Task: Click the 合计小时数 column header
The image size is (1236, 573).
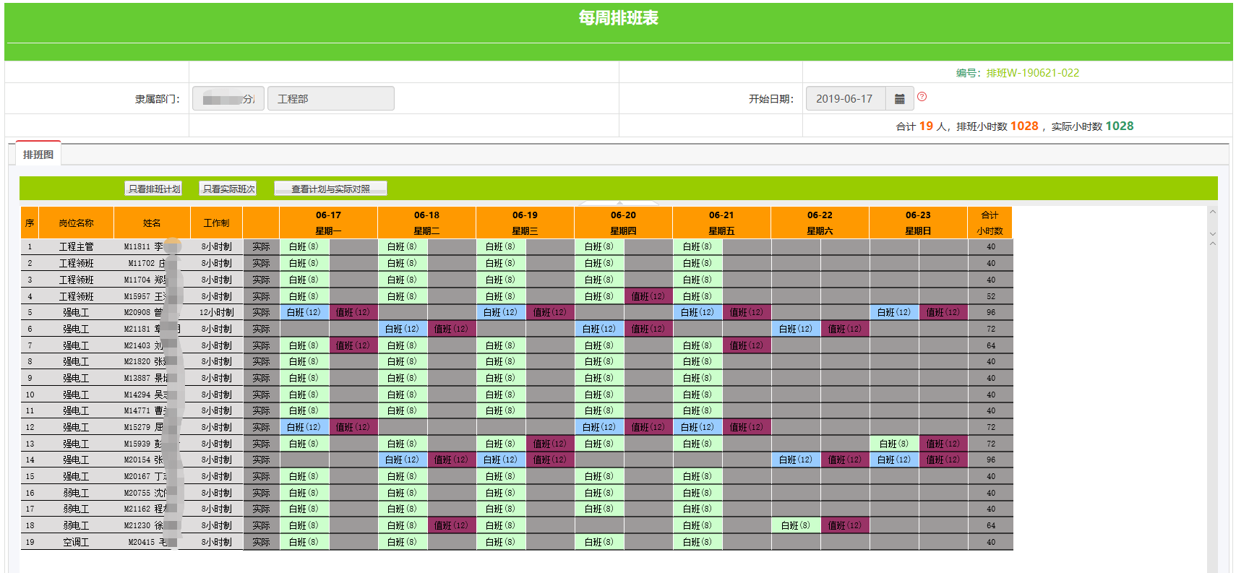Action: pyautogui.click(x=990, y=223)
